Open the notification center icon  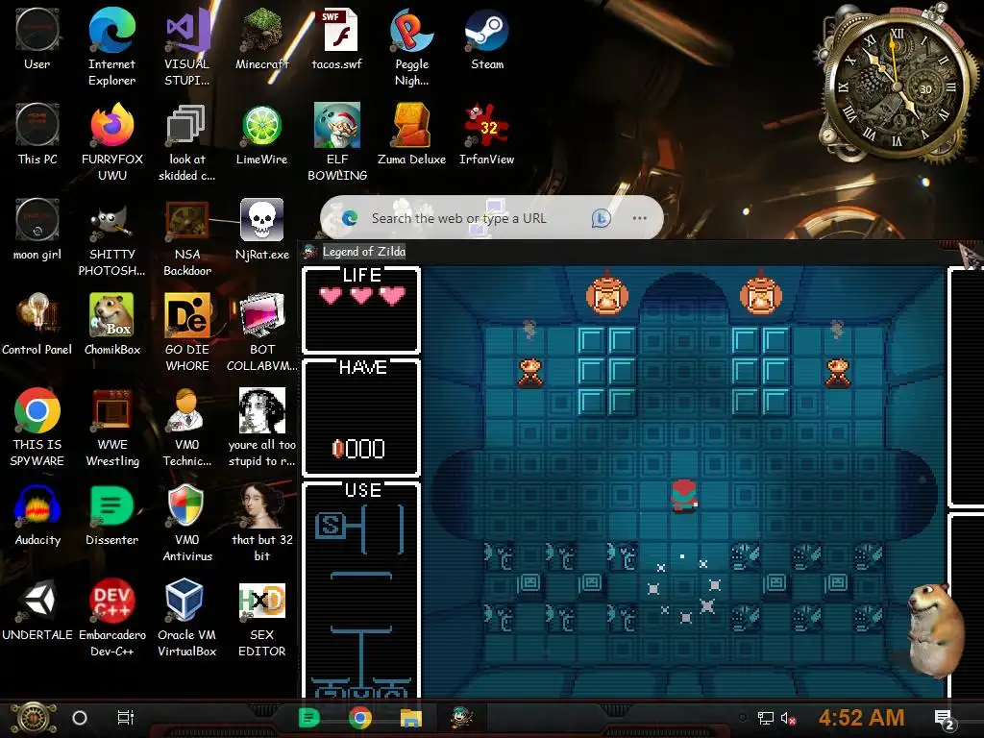pyautogui.click(x=945, y=719)
